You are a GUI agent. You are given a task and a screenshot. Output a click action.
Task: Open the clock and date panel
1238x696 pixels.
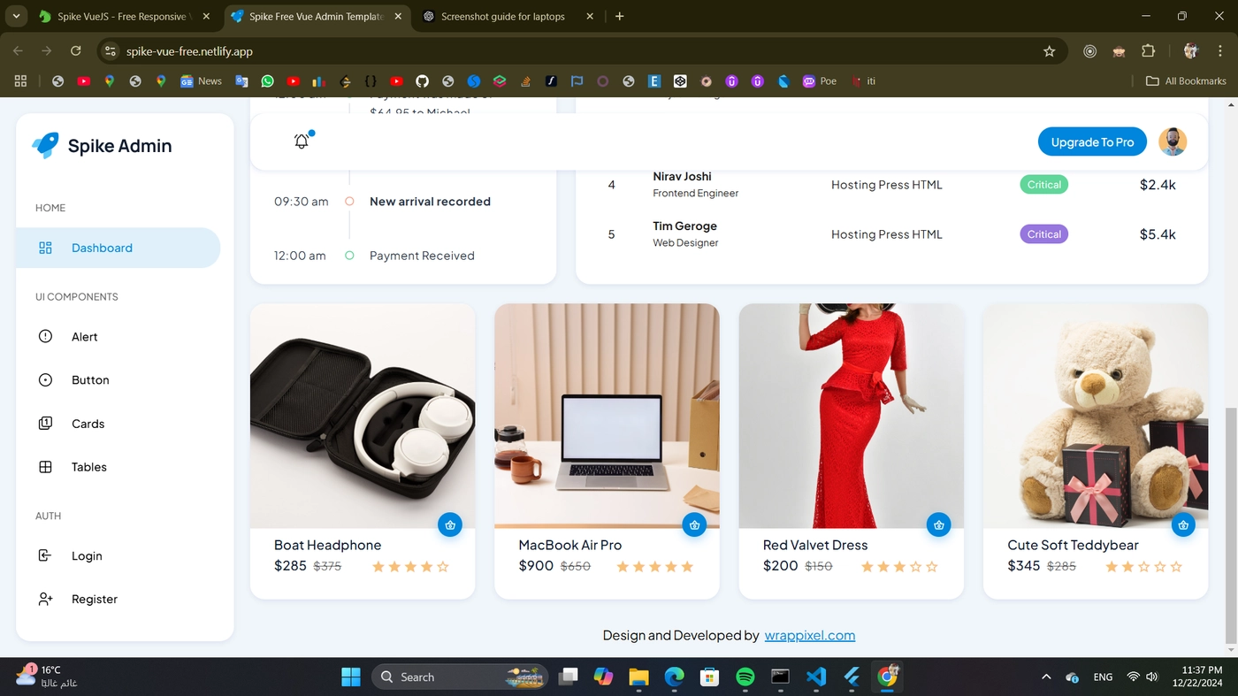(1197, 677)
